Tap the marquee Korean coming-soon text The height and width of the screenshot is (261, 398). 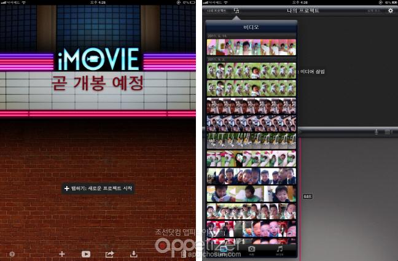tap(98, 83)
